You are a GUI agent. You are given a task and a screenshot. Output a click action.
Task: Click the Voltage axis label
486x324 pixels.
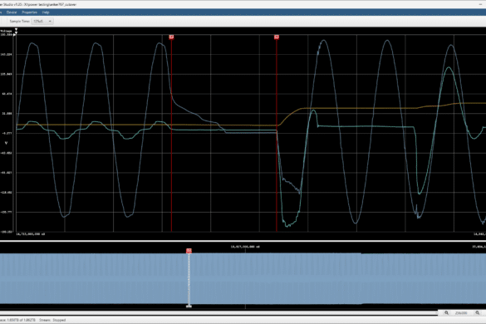[x=6, y=31]
